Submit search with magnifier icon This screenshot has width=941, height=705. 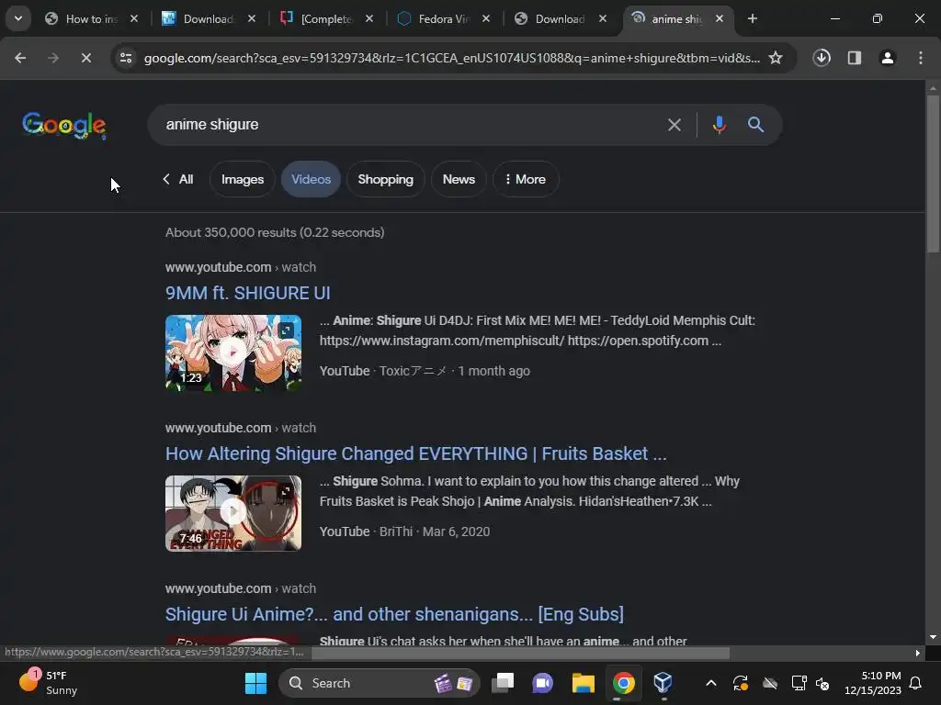coord(755,125)
